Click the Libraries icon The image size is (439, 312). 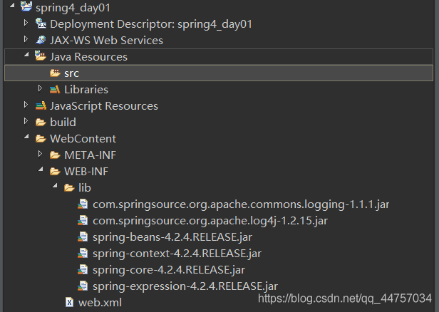pyautogui.click(x=55, y=89)
